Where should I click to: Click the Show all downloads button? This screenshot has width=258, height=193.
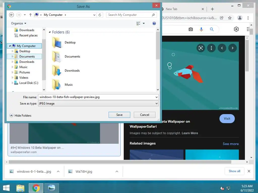click(235, 171)
